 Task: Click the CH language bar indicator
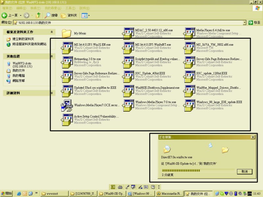(x=113, y=187)
